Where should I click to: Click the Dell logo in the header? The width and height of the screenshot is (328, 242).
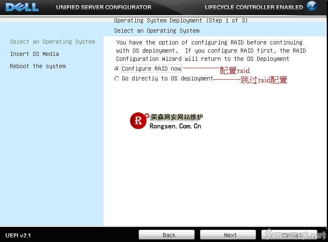tap(22, 7)
